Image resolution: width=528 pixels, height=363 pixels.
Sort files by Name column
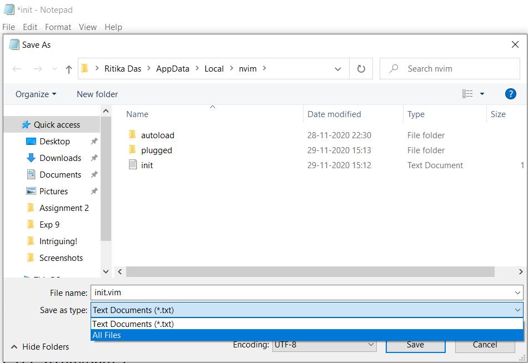pyautogui.click(x=137, y=114)
